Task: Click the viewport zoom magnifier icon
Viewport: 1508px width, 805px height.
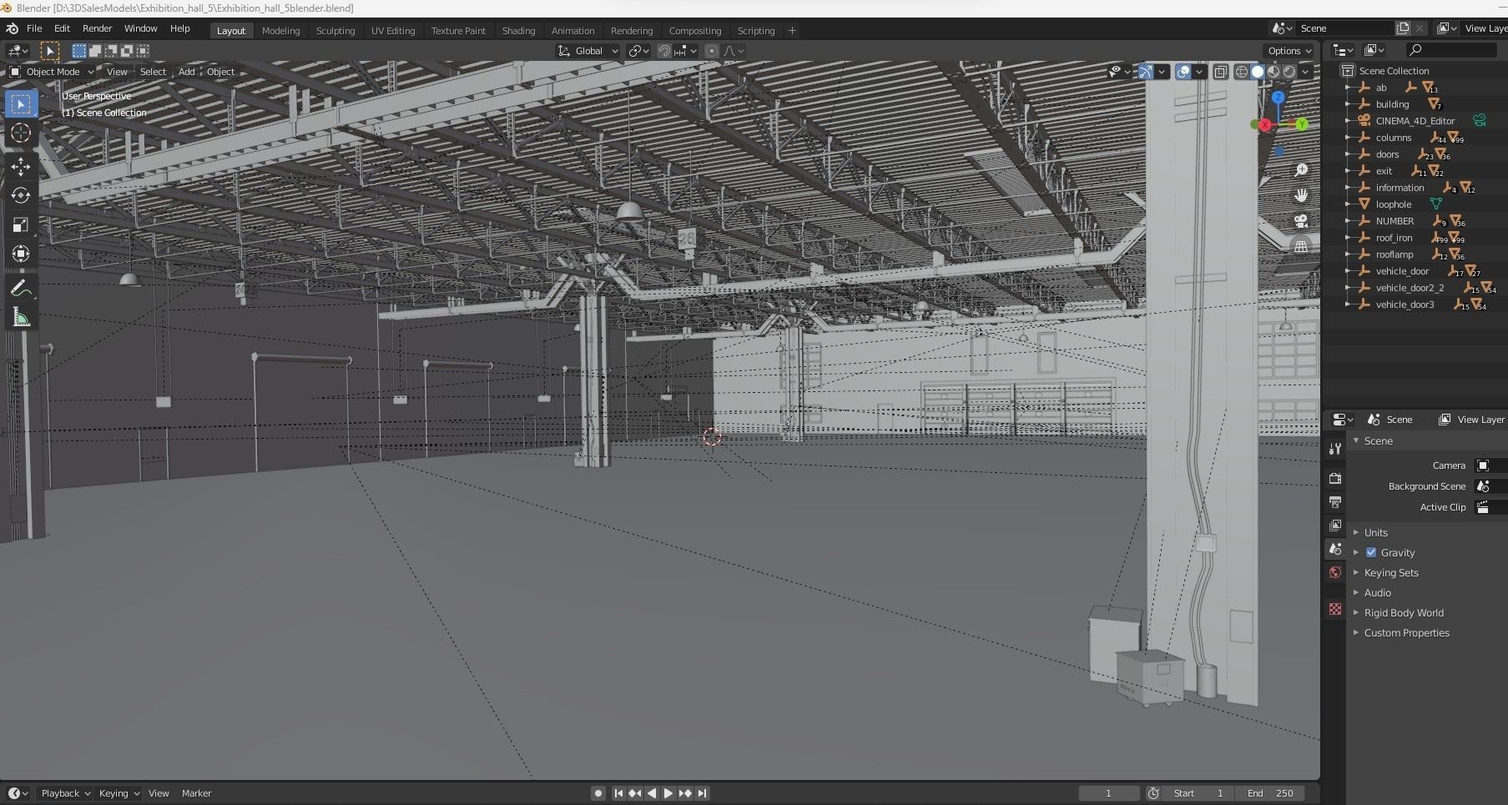Action: pos(1301,170)
